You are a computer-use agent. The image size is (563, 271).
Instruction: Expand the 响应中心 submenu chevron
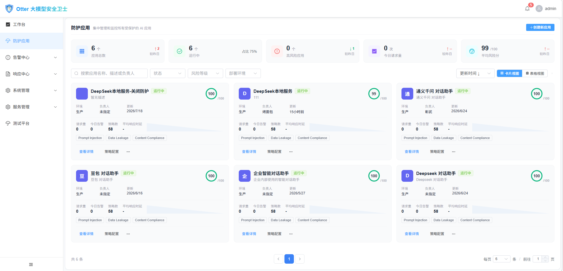55,74
